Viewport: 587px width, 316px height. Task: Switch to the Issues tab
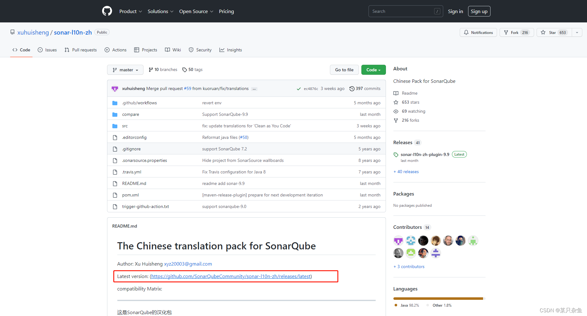(47, 50)
